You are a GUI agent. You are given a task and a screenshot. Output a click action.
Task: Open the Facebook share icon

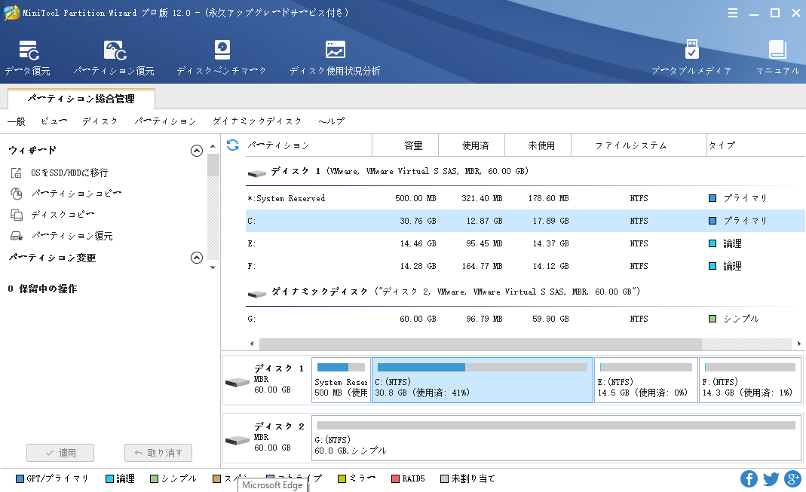point(749,478)
